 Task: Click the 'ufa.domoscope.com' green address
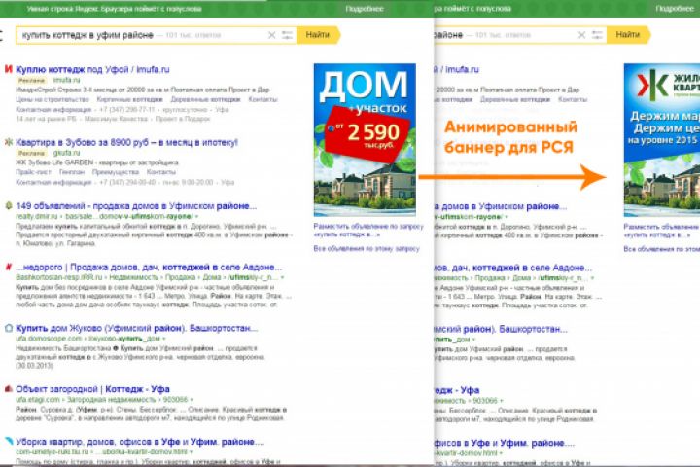tap(49, 339)
